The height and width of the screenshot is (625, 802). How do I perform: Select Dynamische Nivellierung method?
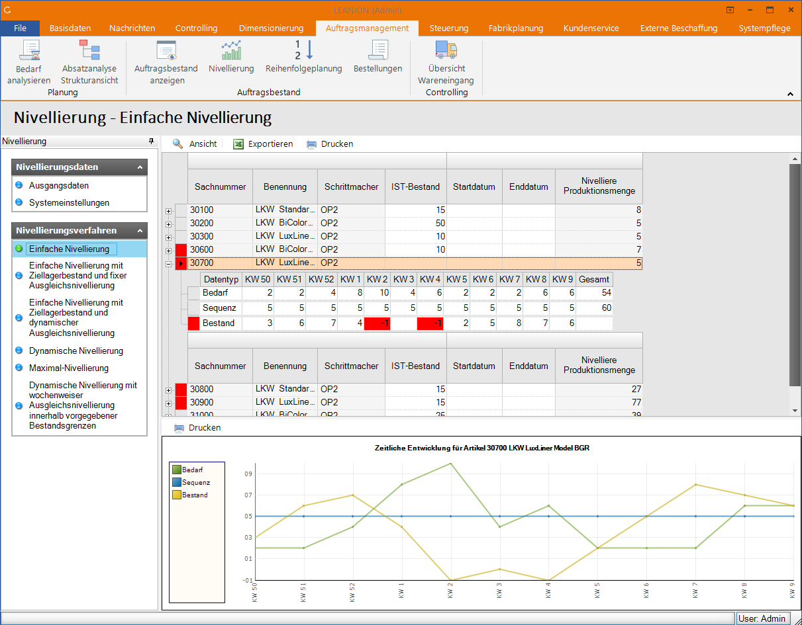[x=75, y=351]
